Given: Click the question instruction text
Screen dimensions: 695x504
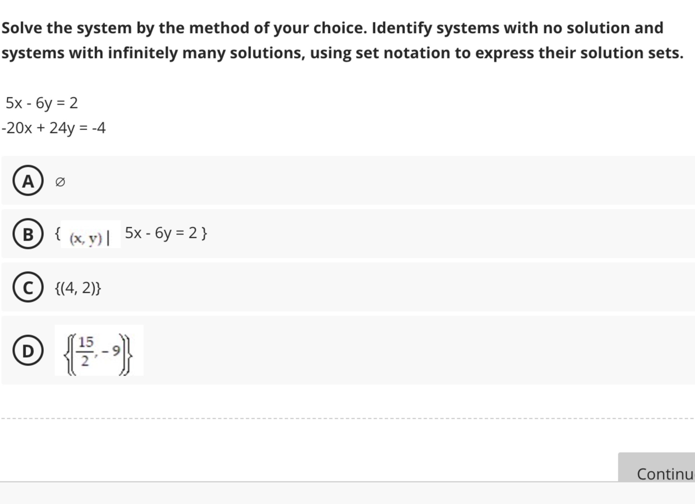Looking at the screenshot, I should (x=346, y=40).
